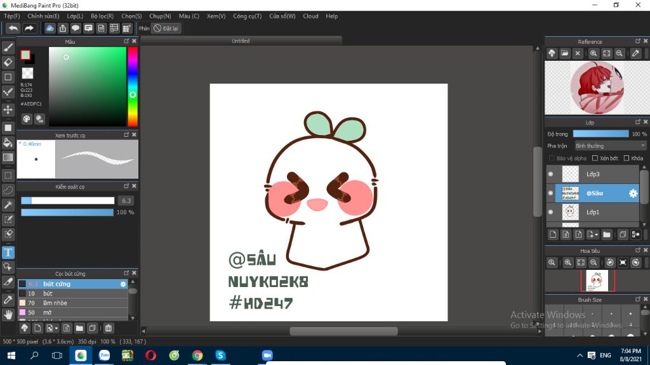Click the Undo arrow in toolbar
650x365 pixels.
[13, 28]
